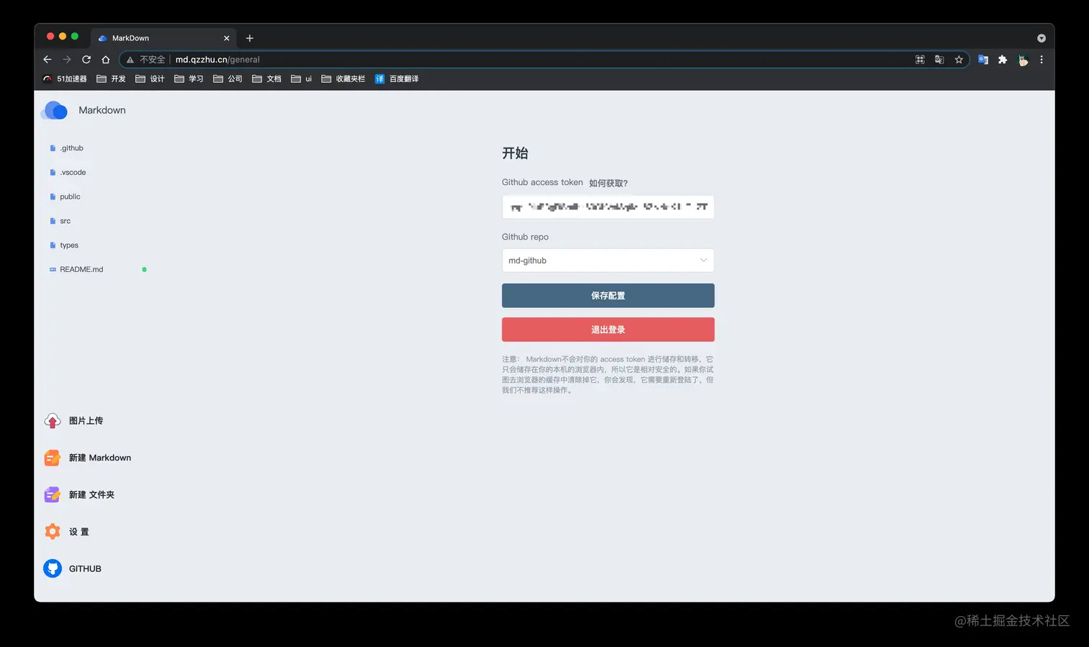
Task: Close the MarkDown tab
Action: pos(226,38)
